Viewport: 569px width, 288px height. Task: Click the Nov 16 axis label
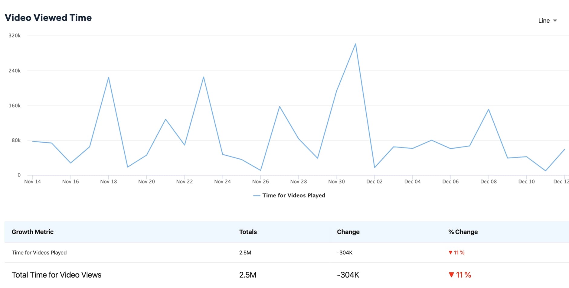[x=70, y=182]
